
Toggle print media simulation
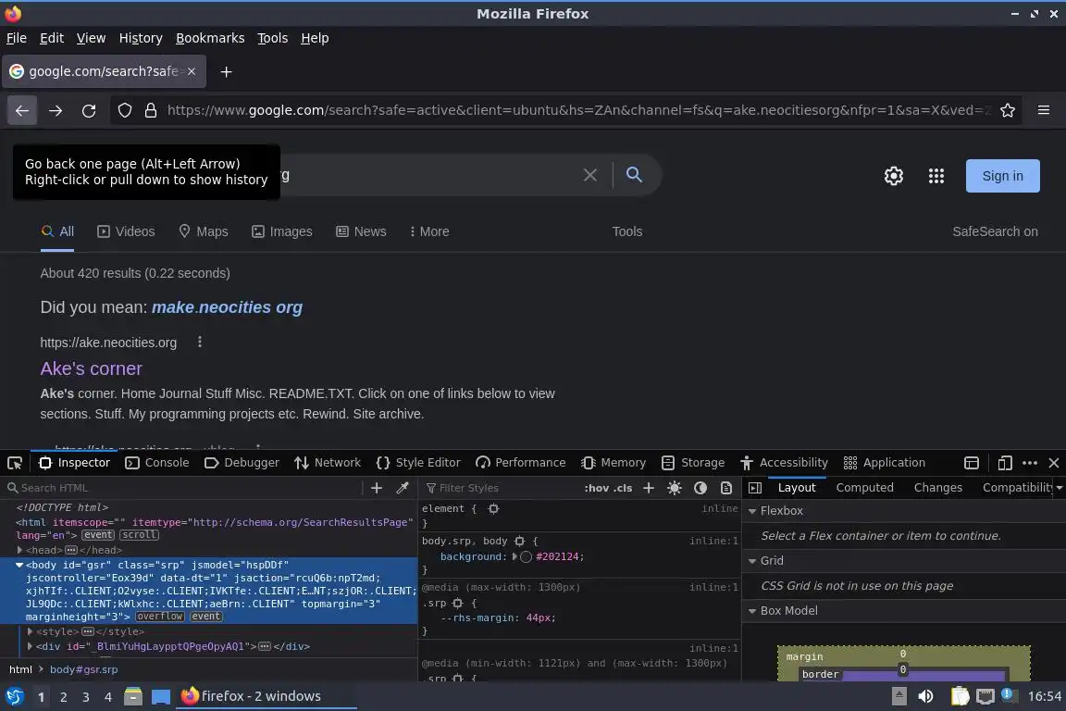click(726, 488)
